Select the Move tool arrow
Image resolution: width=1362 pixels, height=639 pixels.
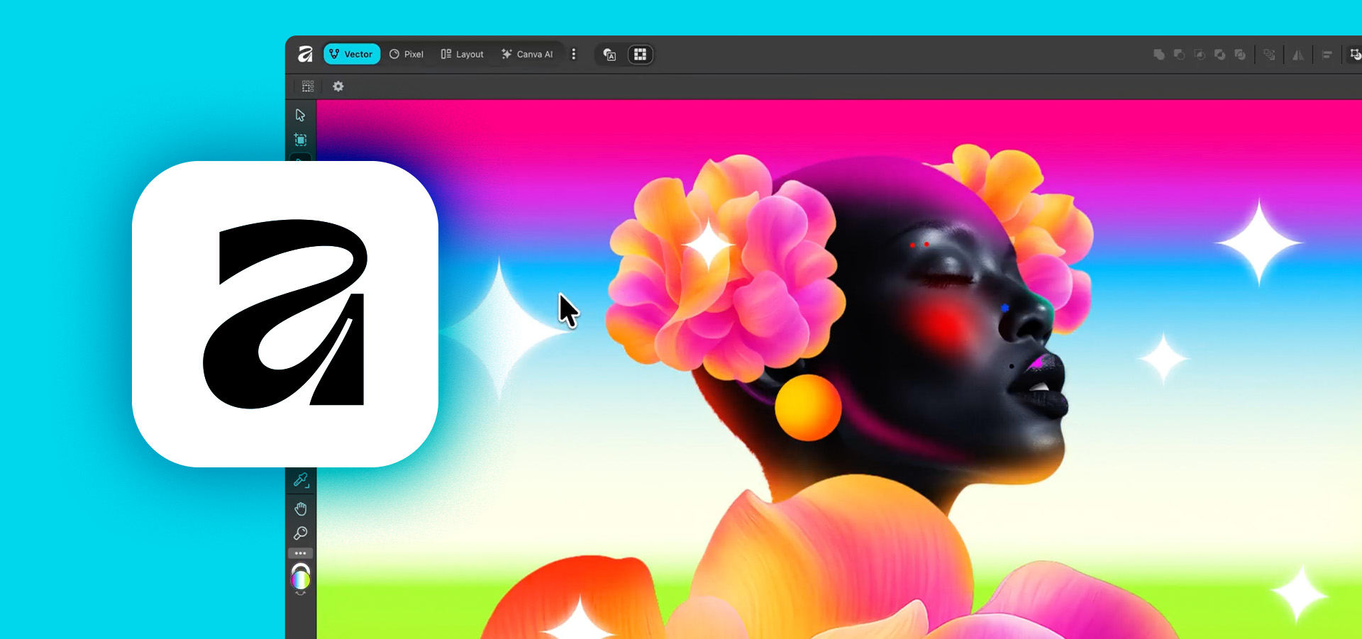(x=300, y=115)
